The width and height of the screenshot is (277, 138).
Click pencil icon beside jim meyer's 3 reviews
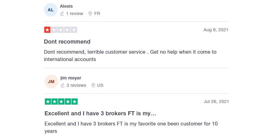[62, 85]
